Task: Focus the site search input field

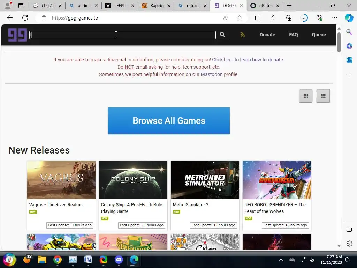Action: [122, 35]
